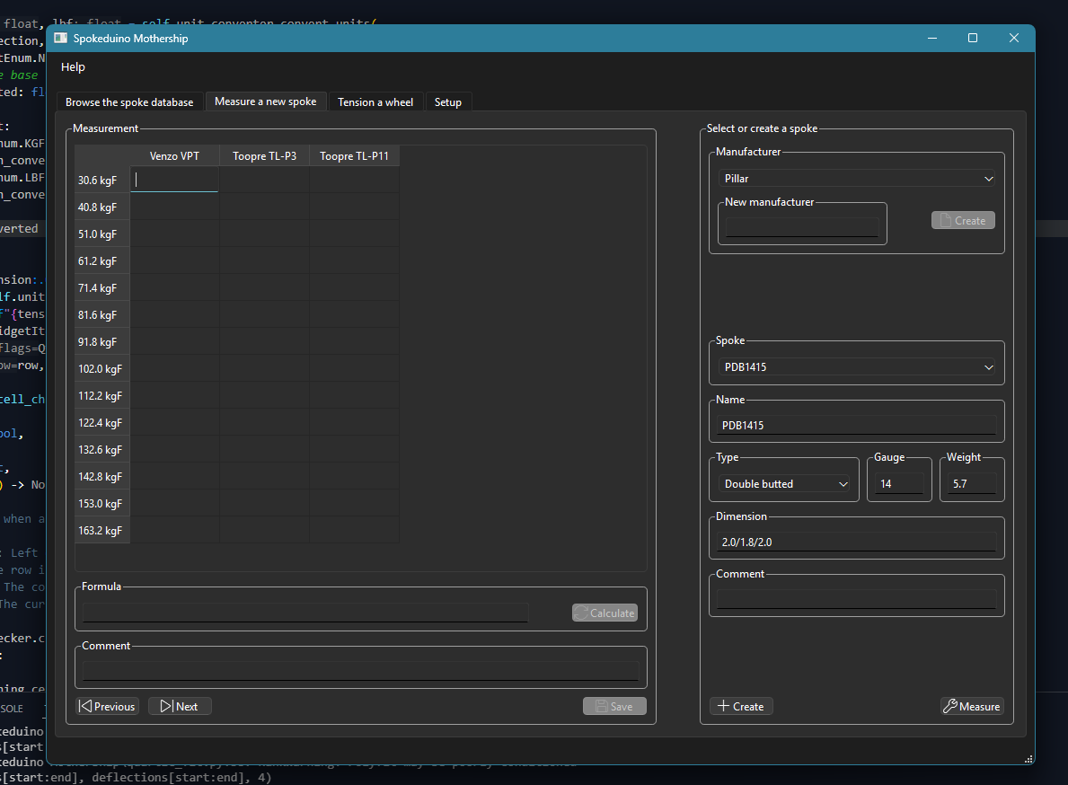The height and width of the screenshot is (785, 1068).
Task: Select the Toopre TL-P11 column header
Action: (354, 156)
